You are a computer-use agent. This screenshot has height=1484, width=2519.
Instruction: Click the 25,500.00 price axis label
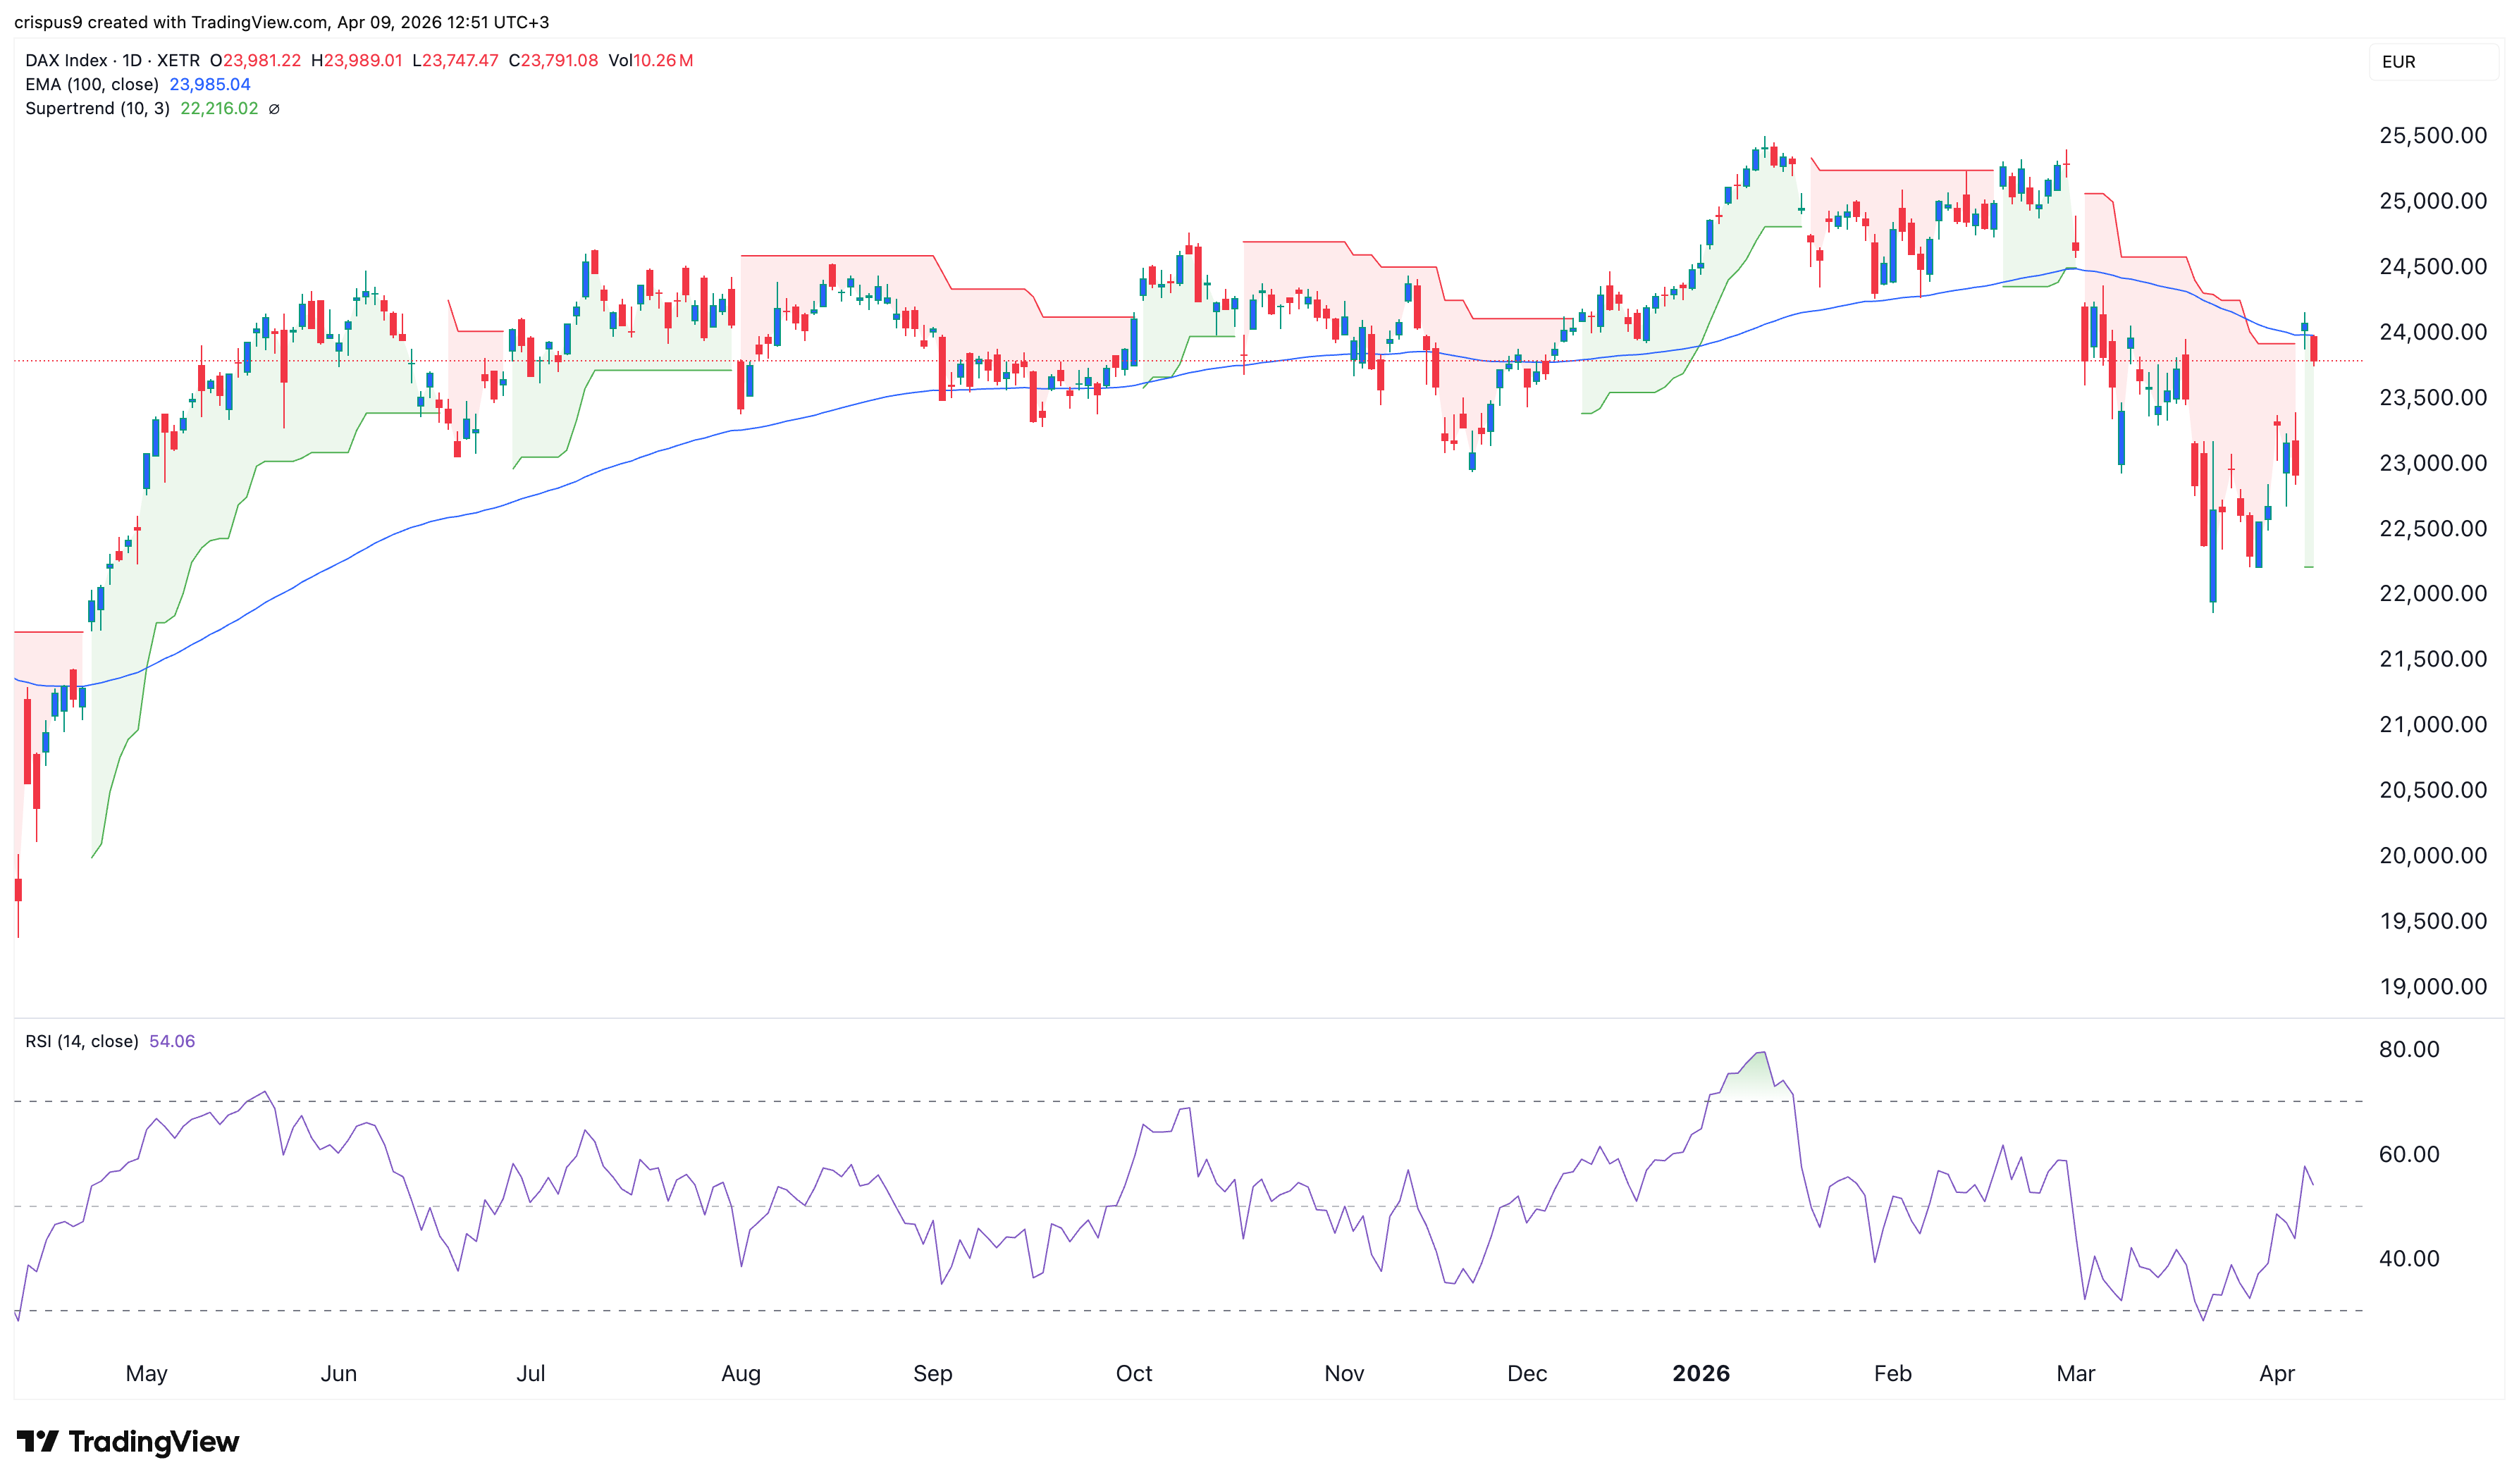click(x=2432, y=136)
